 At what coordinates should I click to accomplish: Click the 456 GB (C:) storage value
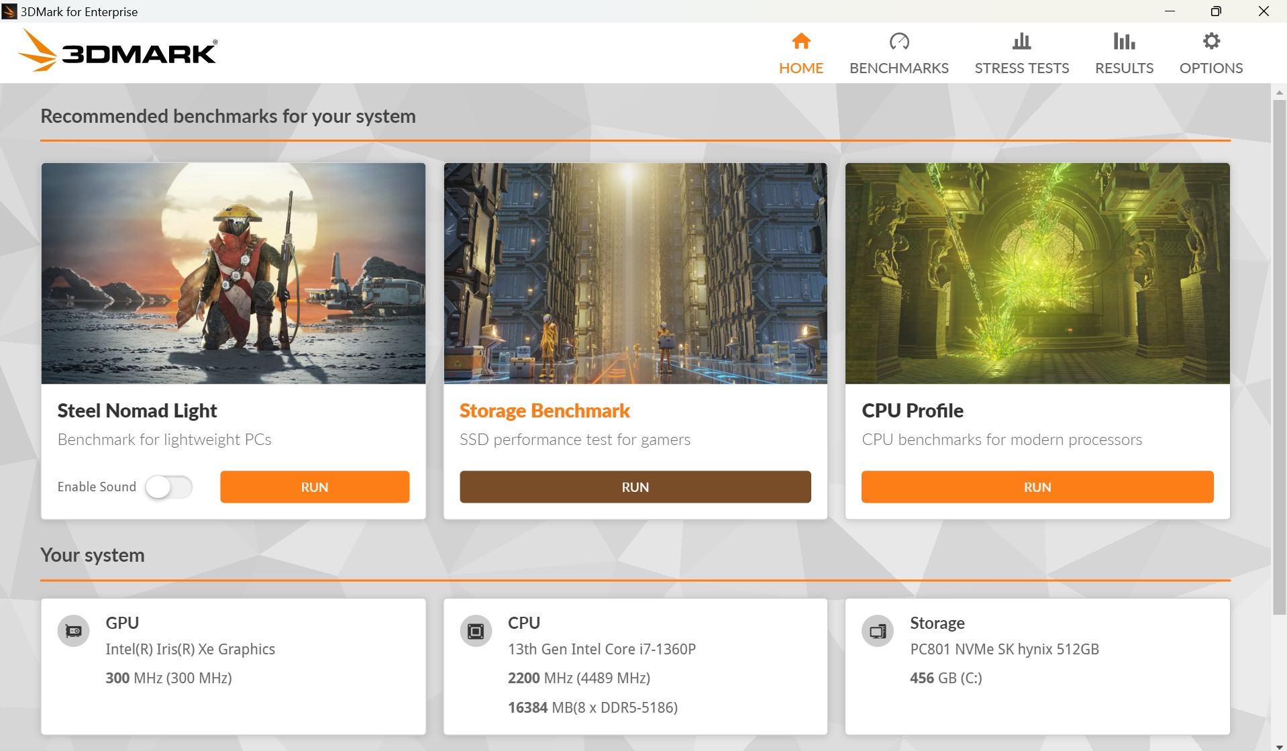tap(946, 678)
